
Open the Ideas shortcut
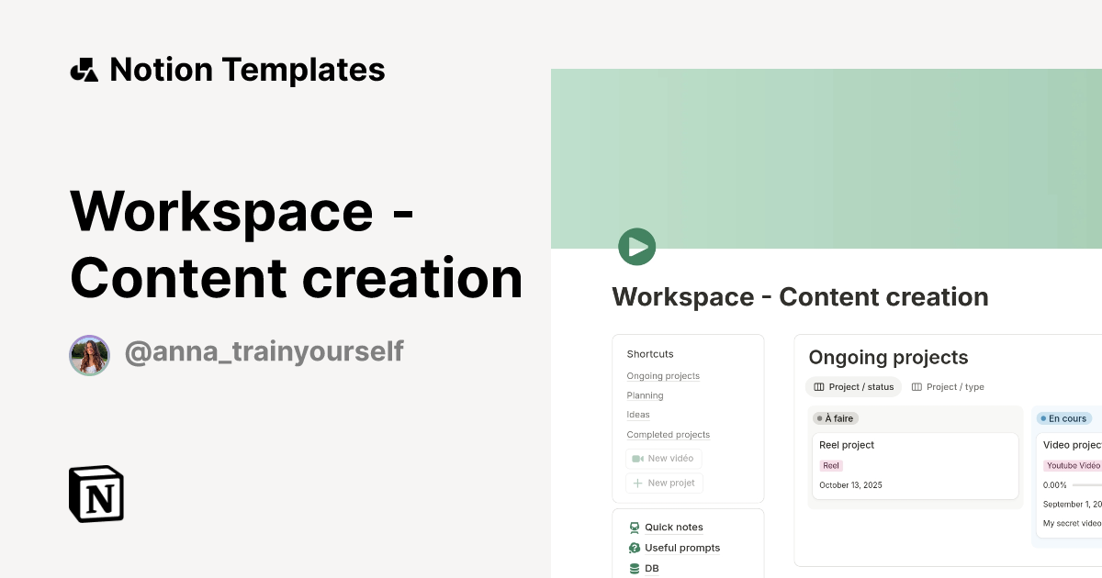637,414
